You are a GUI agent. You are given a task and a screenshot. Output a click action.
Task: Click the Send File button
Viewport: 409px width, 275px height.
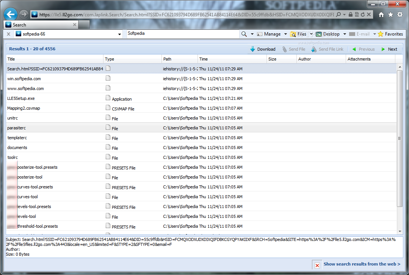(x=294, y=49)
